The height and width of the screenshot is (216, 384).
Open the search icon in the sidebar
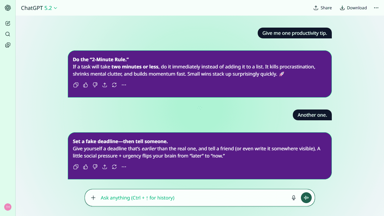click(7, 34)
